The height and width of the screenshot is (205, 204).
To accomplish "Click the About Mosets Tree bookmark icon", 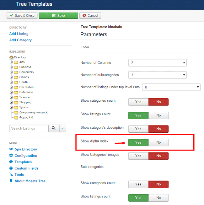I will [11, 181].
